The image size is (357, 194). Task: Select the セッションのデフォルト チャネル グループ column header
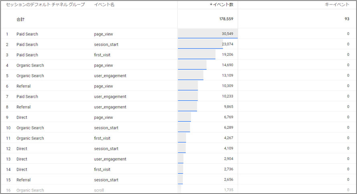pyautogui.click(x=45, y=4)
